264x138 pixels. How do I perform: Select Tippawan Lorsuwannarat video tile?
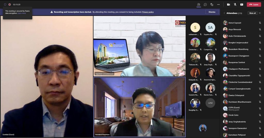[x=139, y=46]
